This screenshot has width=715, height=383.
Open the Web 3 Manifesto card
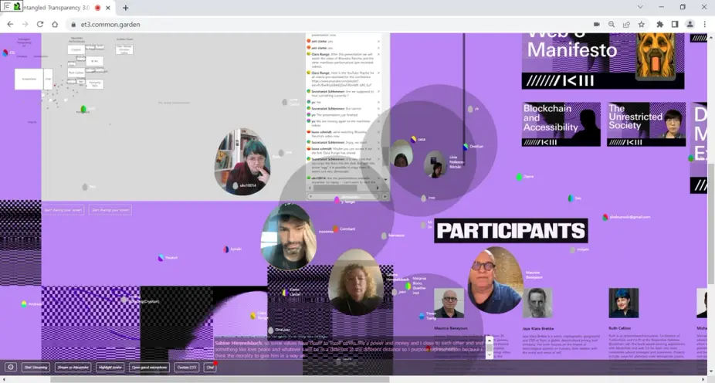click(603, 61)
